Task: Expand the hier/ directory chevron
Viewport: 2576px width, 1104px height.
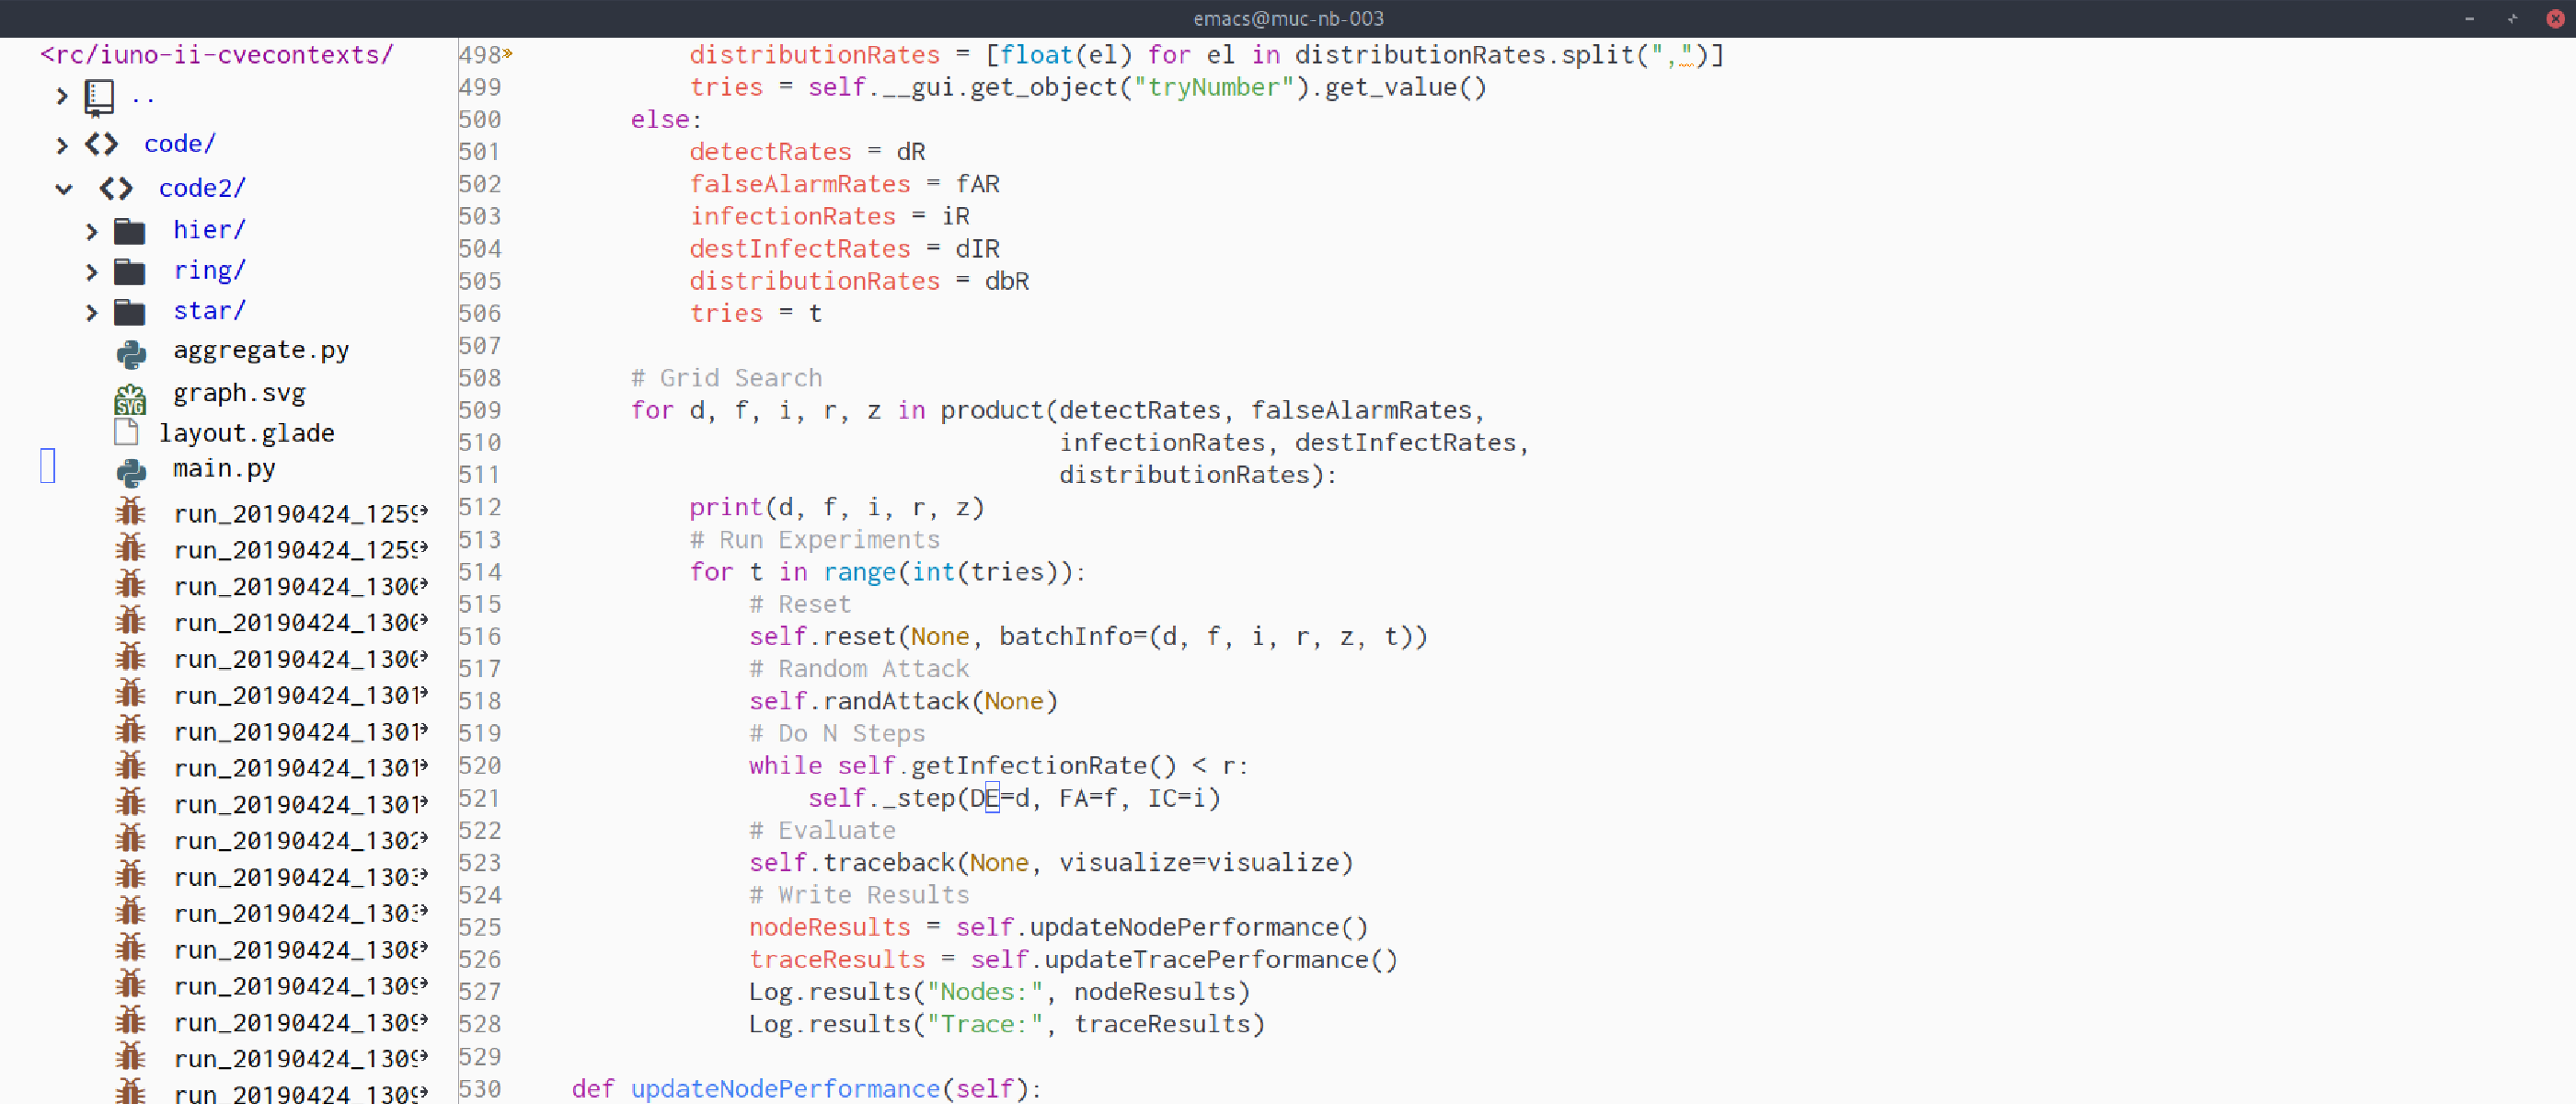Action: (91, 230)
